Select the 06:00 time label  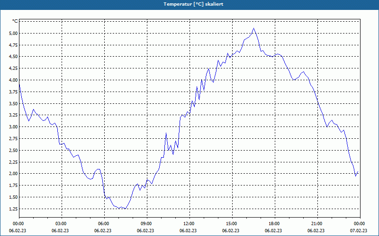tap(104, 223)
